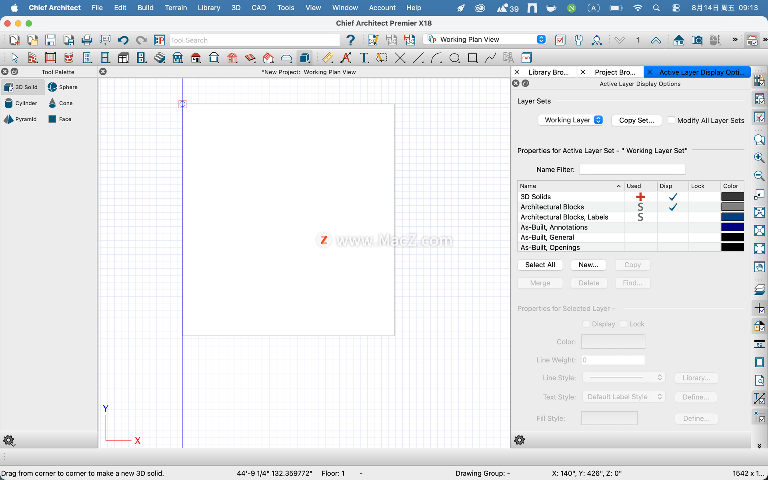Click the Save Plan icon

click(x=50, y=40)
